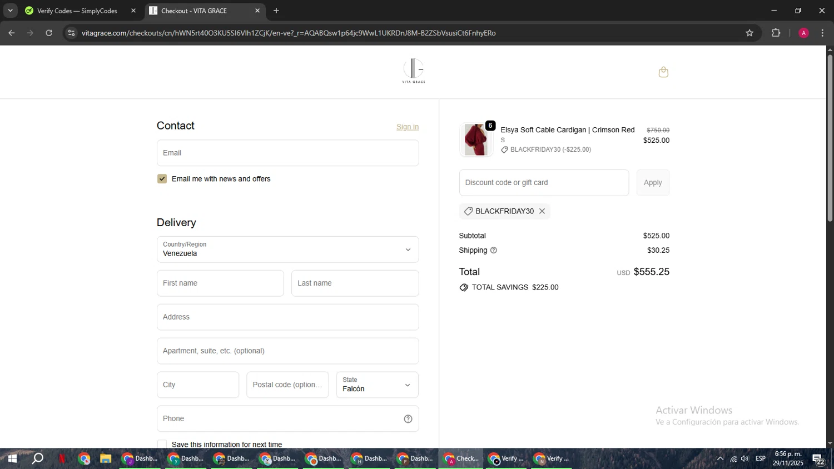
Task: Click the TOTAL SAVINGS $225.00 line
Action: [x=509, y=287]
